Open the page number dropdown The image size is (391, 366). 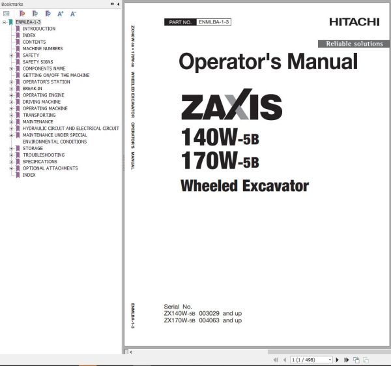coord(330,359)
